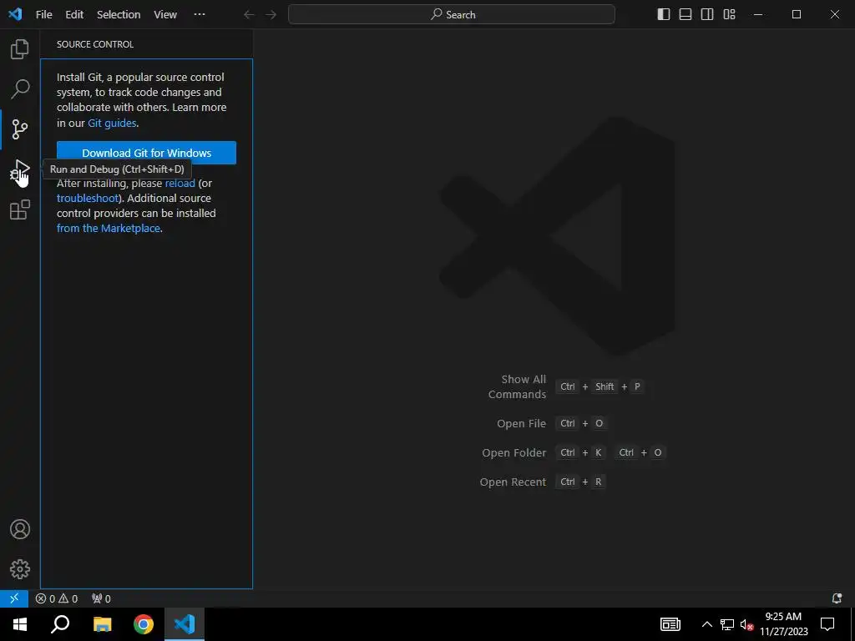Image resolution: width=855 pixels, height=641 pixels.
Task: Select the Source Control activity bar icon
Action: click(x=20, y=129)
